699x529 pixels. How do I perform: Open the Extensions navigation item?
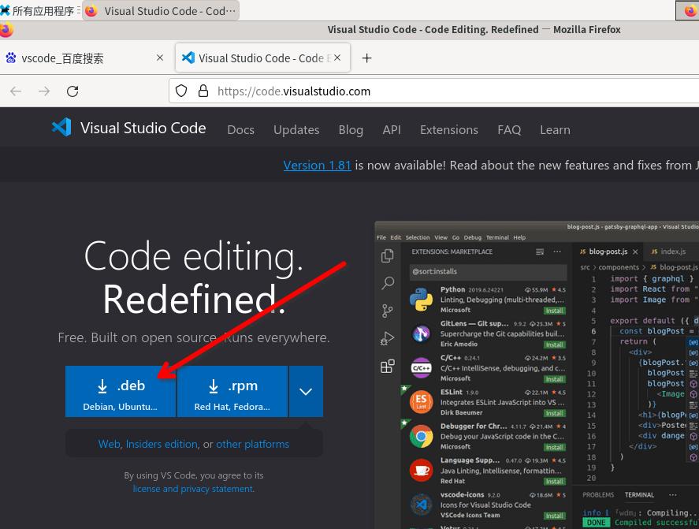[449, 130]
